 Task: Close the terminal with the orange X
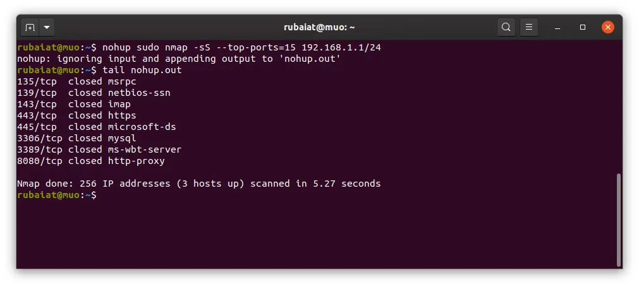608,27
